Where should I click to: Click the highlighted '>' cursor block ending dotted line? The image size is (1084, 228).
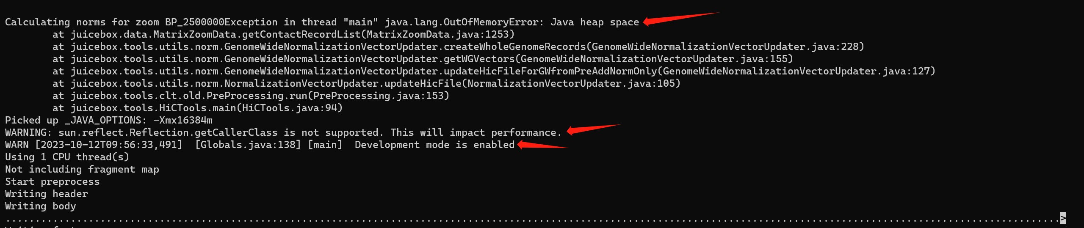1063,218
